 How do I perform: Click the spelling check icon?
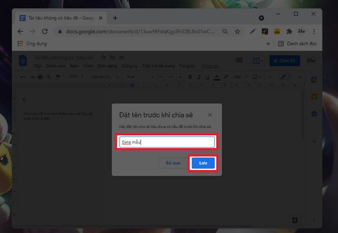(x=49, y=77)
